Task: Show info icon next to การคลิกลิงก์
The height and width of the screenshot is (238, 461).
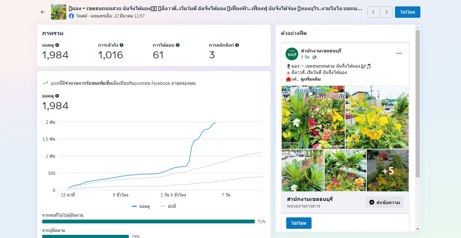Action: click(x=237, y=45)
